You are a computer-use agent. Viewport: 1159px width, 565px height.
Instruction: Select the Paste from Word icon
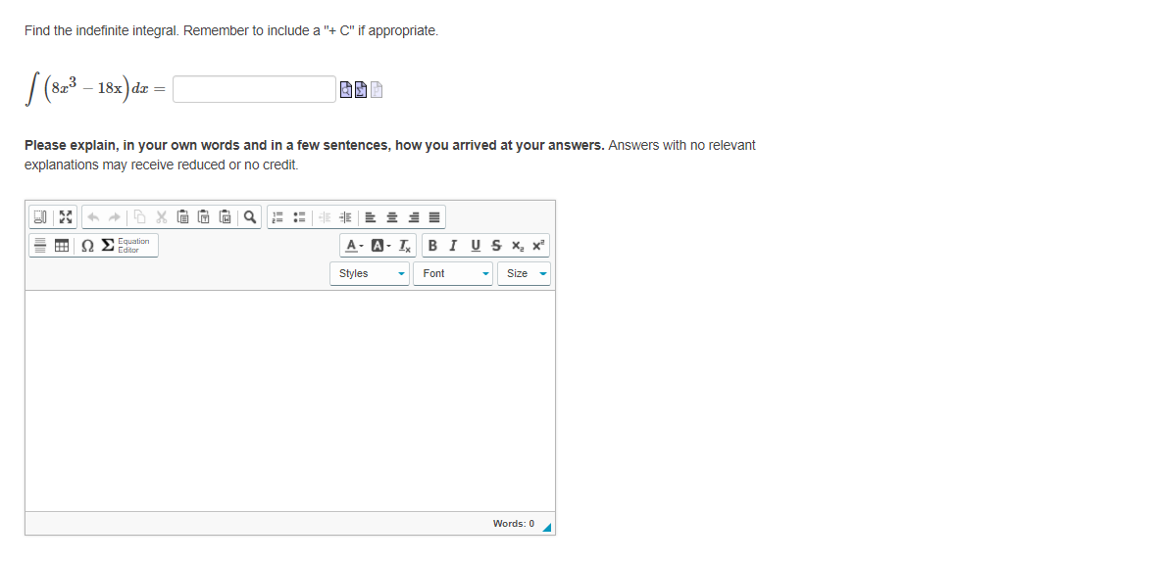pyautogui.click(x=224, y=217)
